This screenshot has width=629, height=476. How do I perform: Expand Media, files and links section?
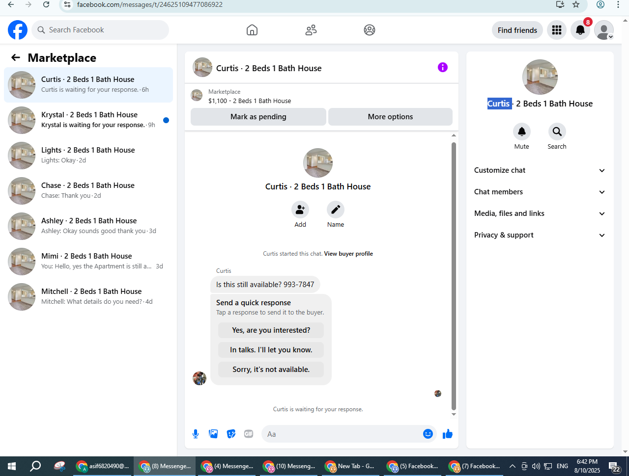click(540, 213)
